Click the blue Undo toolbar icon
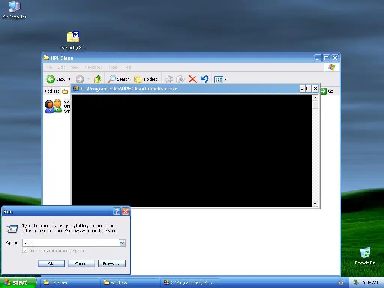 [x=204, y=79]
